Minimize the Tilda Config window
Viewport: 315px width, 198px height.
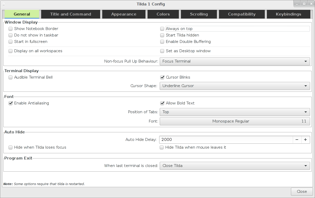click(297, 4)
